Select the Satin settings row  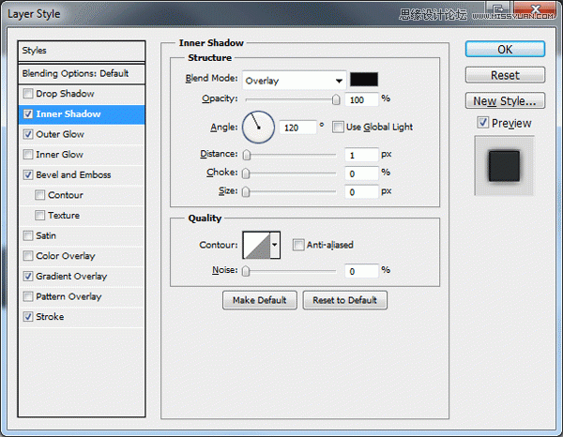tap(82, 235)
